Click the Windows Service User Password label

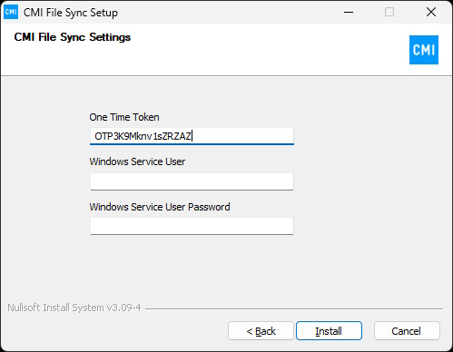[x=160, y=207]
